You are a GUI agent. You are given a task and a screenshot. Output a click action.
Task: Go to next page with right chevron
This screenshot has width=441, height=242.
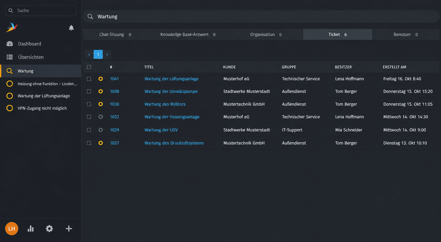coord(107,54)
